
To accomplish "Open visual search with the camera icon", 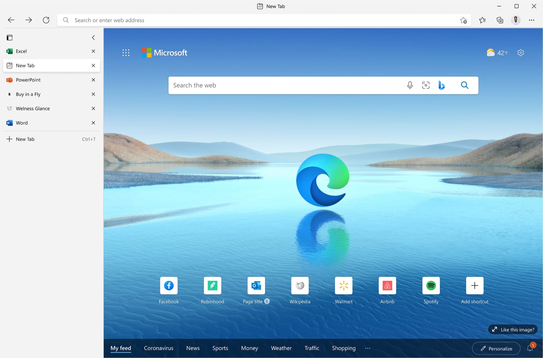I will (426, 85).
